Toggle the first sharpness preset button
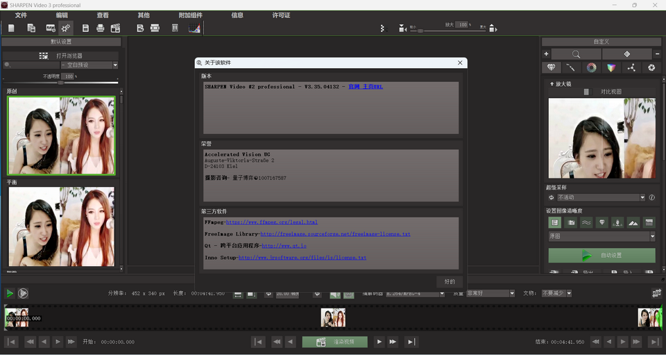The image size is (666, 355). click(555, 222)
